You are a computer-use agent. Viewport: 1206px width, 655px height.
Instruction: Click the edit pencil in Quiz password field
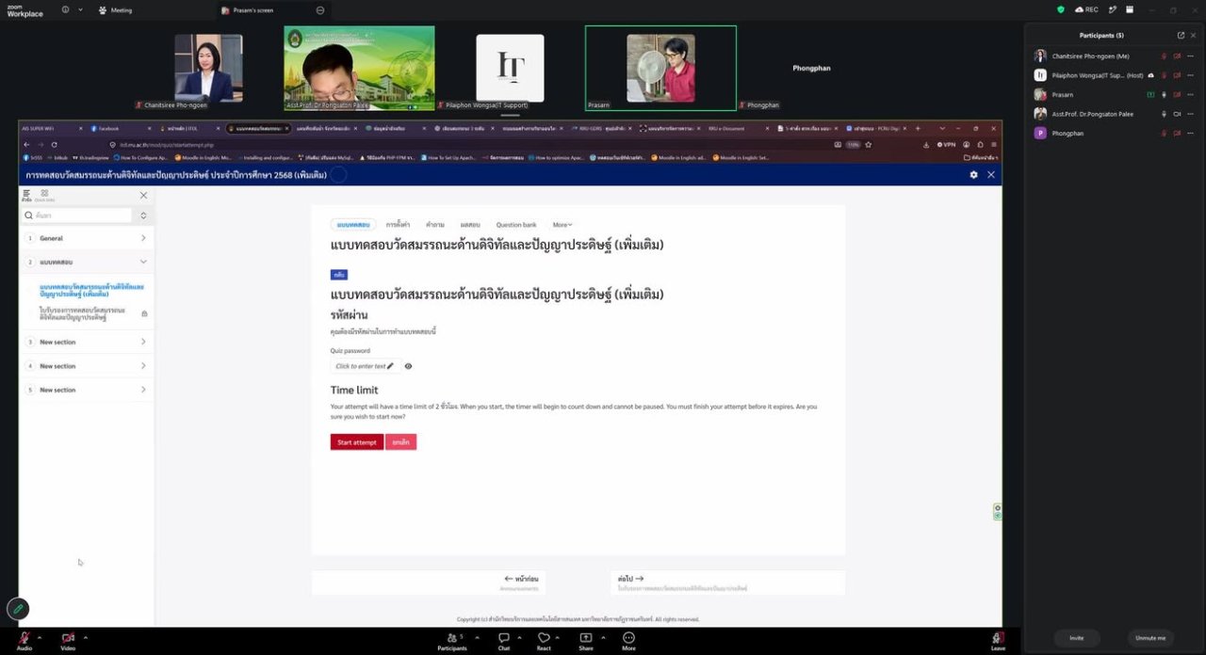[x=390, y=366]
